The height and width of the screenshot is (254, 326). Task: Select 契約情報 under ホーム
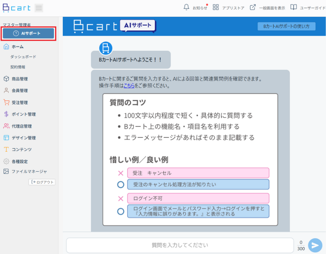(x=18, y=67)
